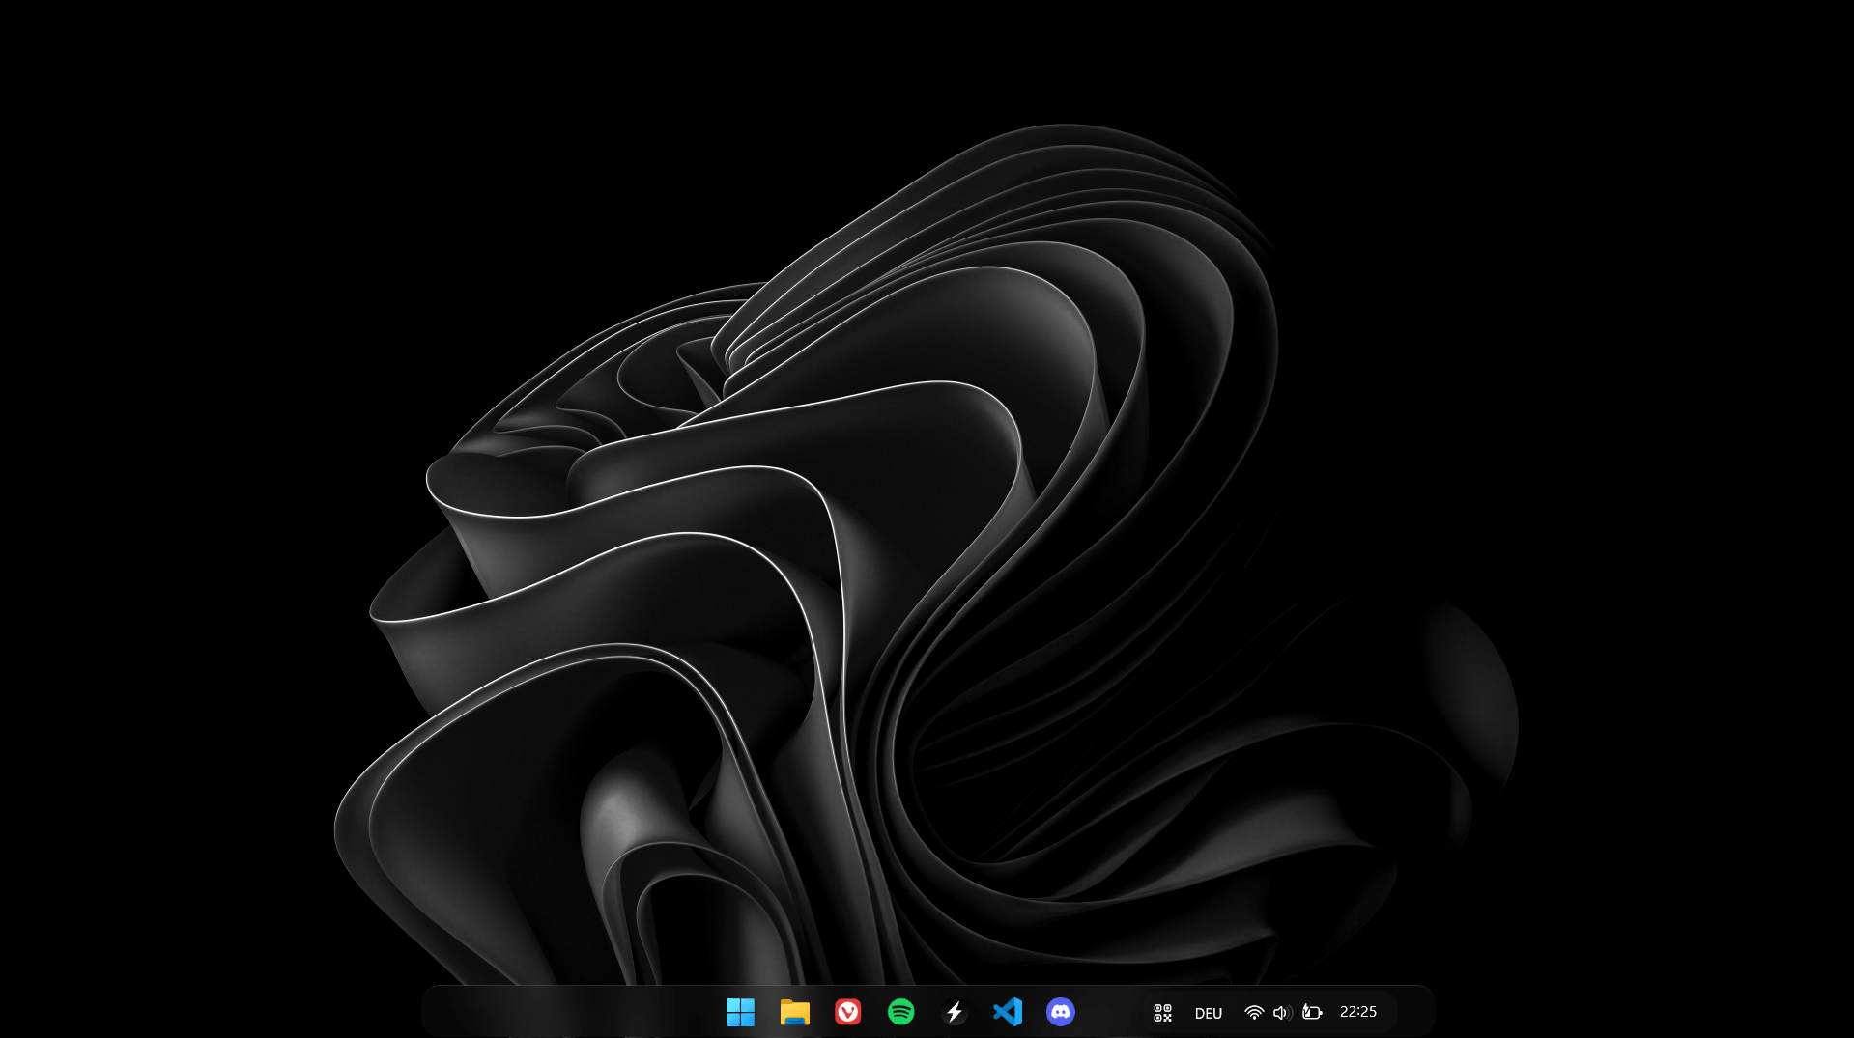Screen dimensions: 1854x1038
Task: Open Discord from the taskbar
Action: pyautogui.click(x=1061, y=1012)
